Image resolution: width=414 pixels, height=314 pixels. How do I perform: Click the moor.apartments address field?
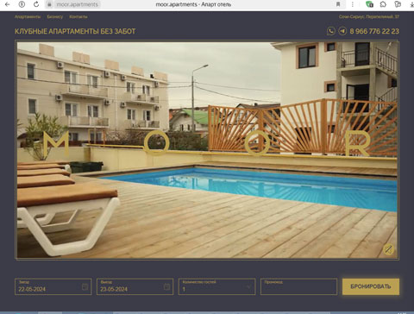(77, 4)
